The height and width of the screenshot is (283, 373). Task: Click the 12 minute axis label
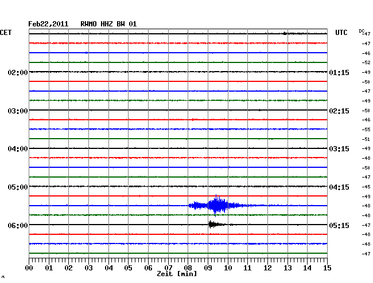click(267, 268)
